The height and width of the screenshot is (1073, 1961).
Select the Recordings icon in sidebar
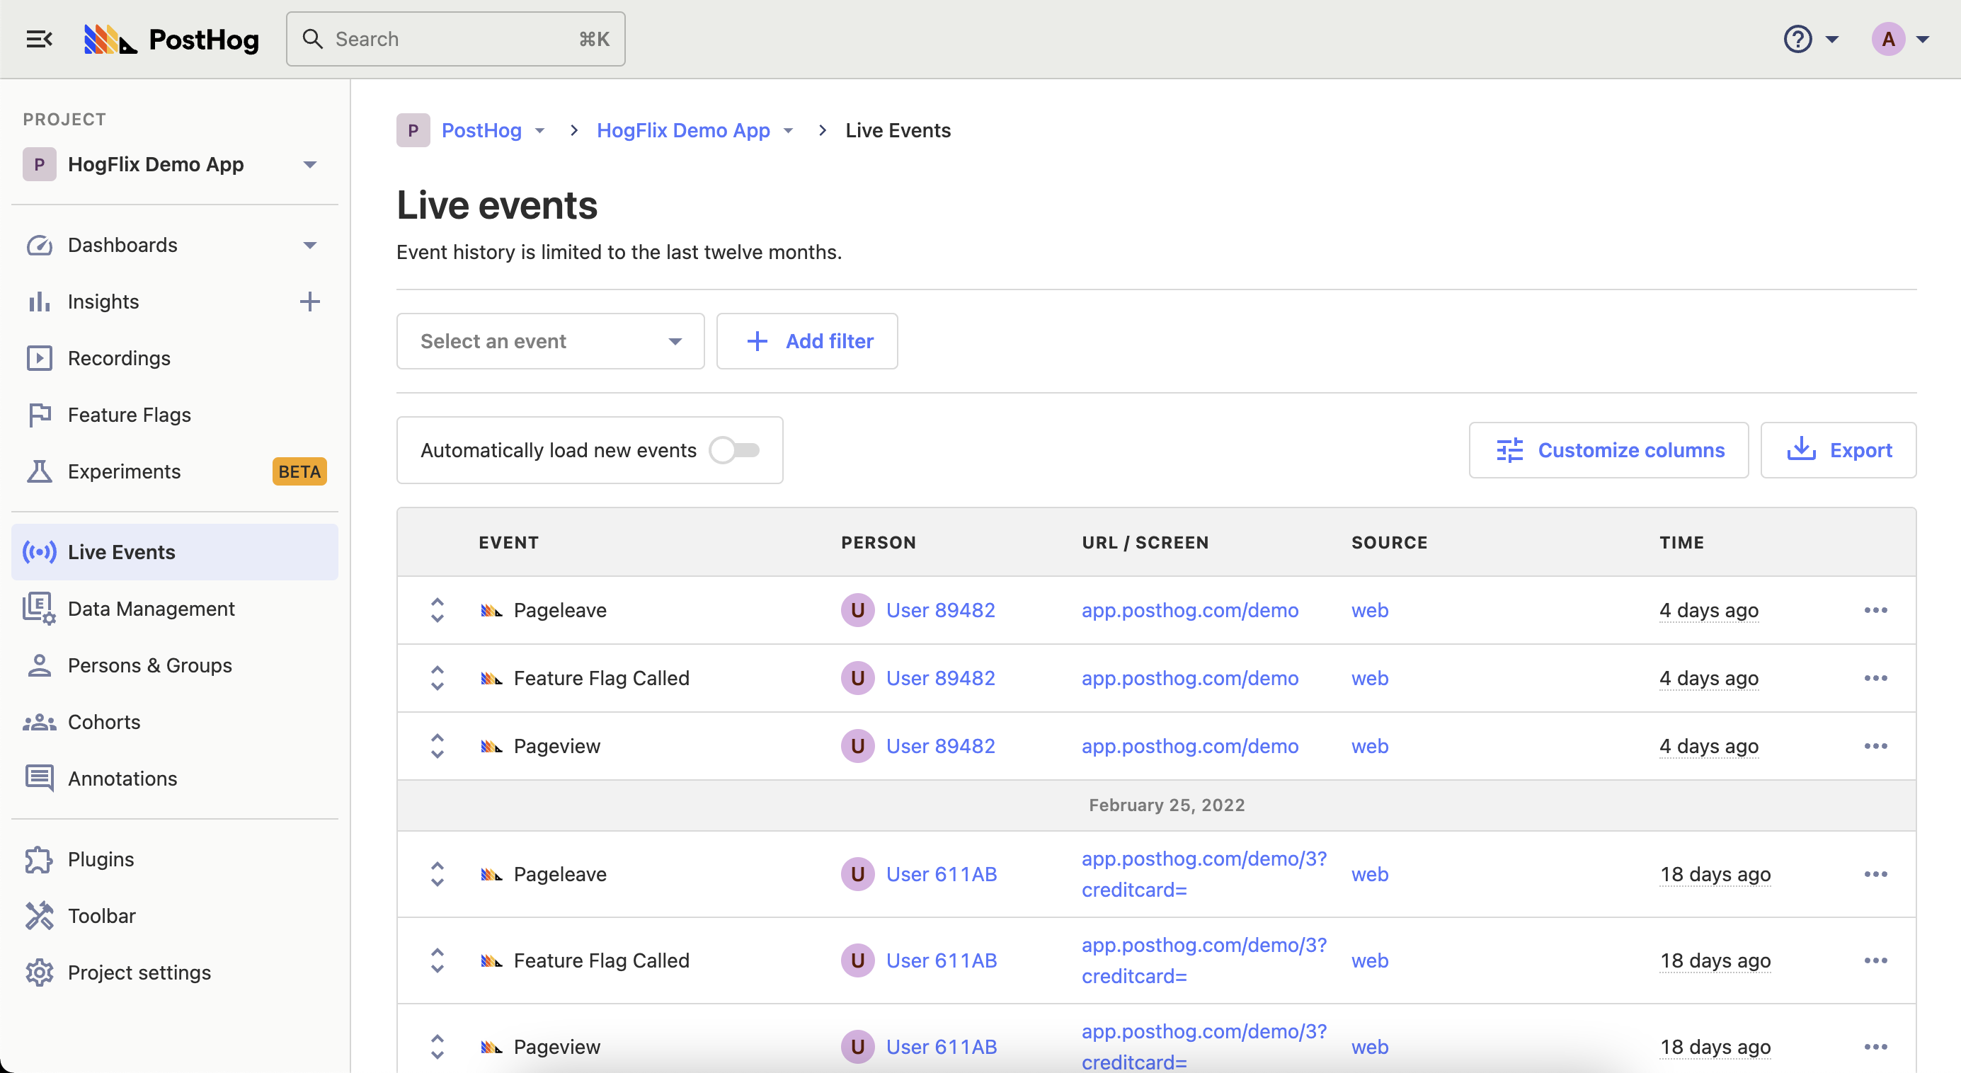coord(40,357)
